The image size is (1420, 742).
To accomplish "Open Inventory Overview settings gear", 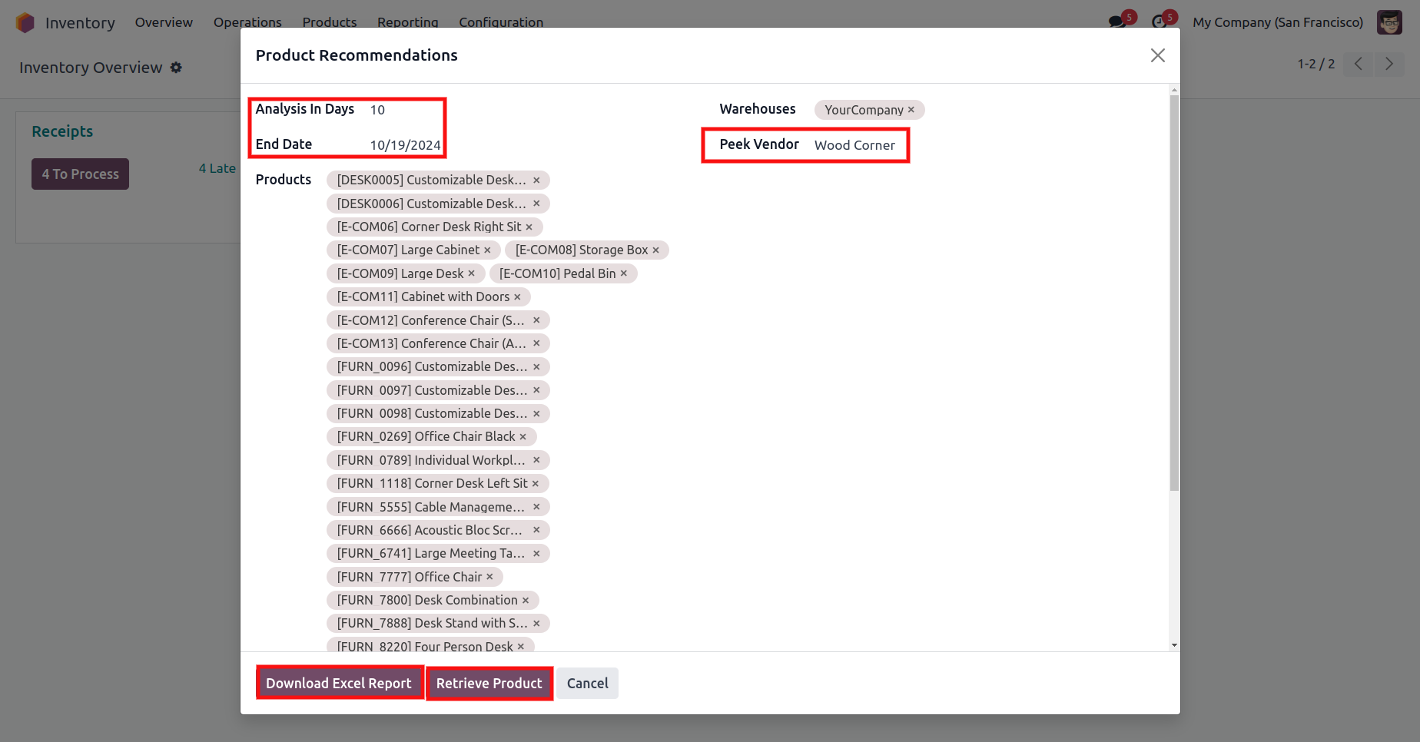I will point(176,68).
